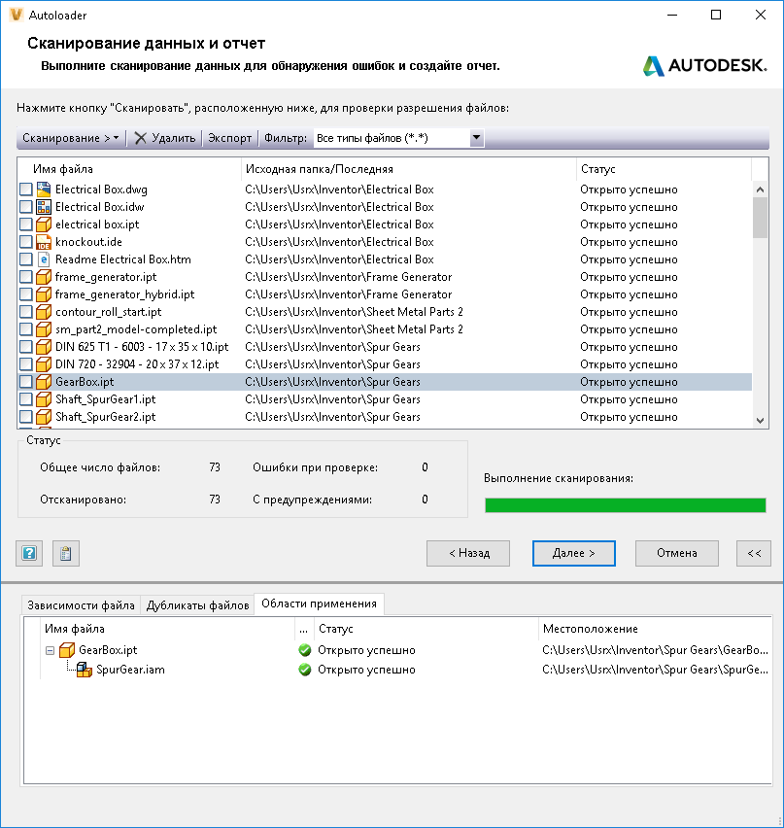Select the Shaft_SpurGear2.ipt row text
This screenshot has height=828, width=784.
tap(106, 417)
